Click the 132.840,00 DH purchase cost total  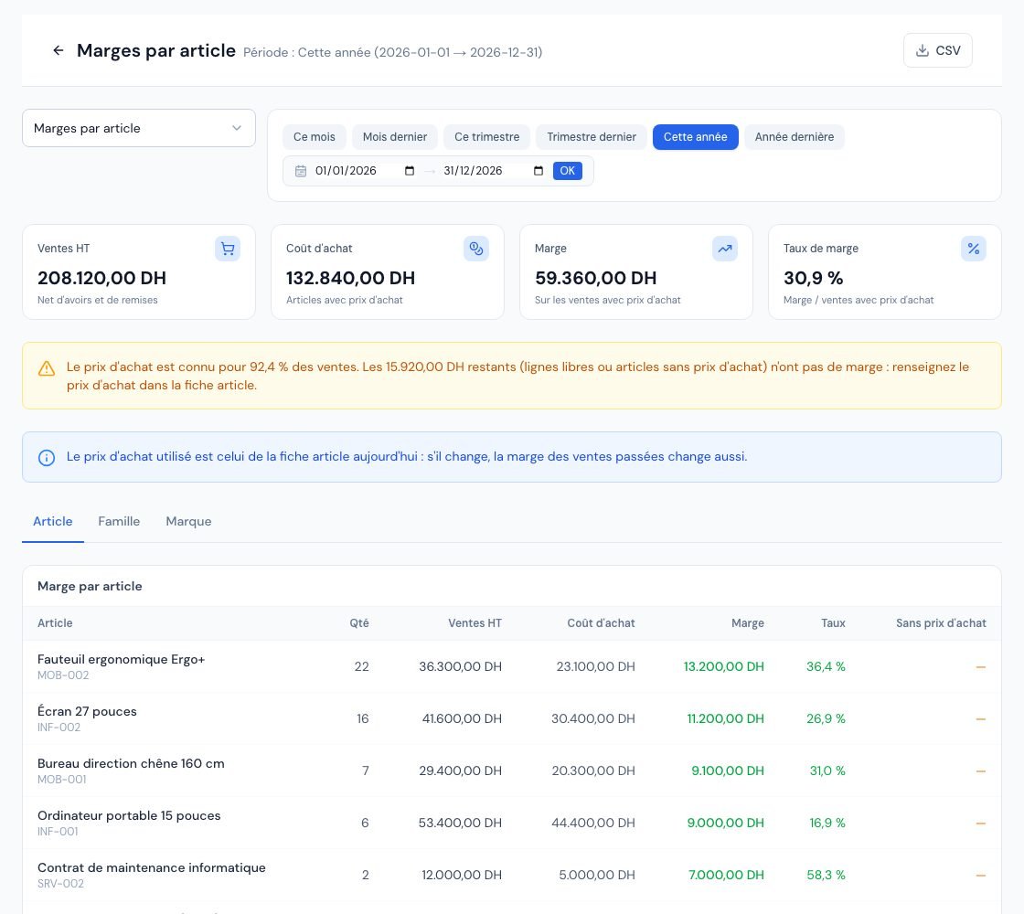[x=351, y=278]
